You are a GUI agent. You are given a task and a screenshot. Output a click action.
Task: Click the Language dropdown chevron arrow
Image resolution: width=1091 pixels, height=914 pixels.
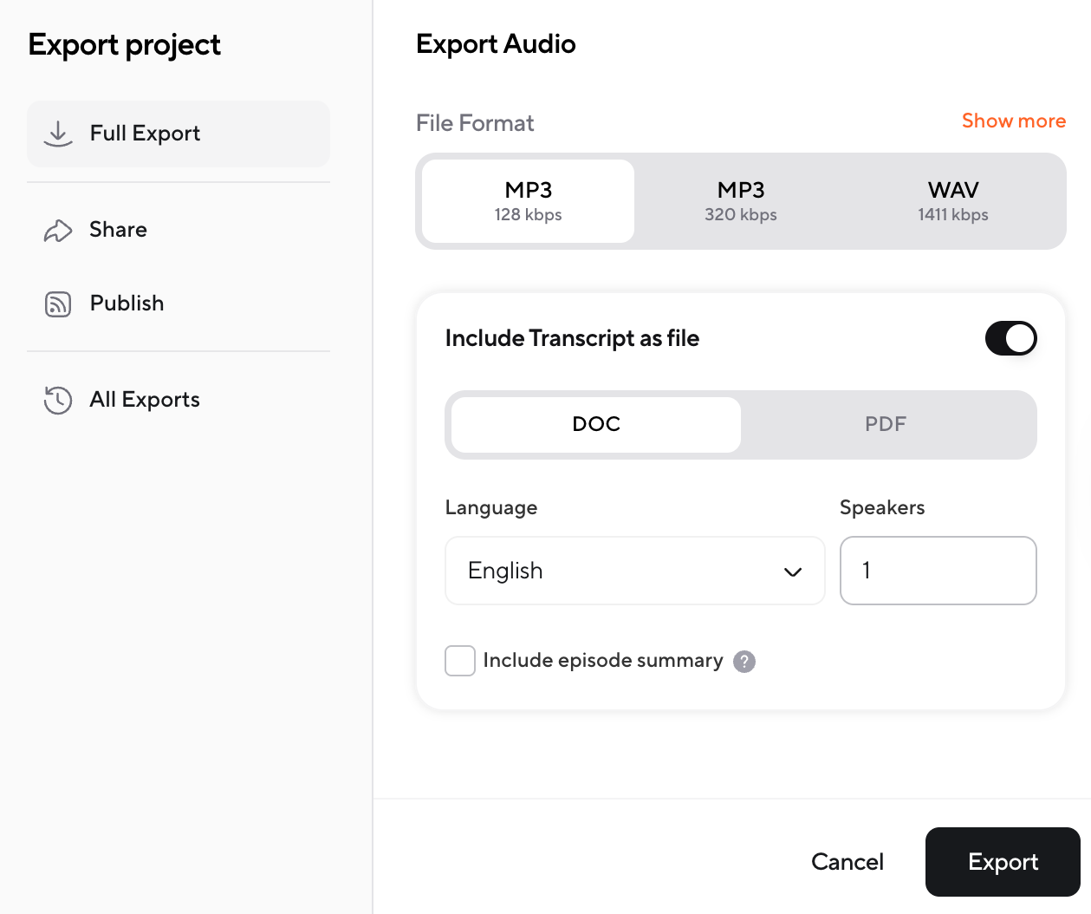(x=792, y=571)
